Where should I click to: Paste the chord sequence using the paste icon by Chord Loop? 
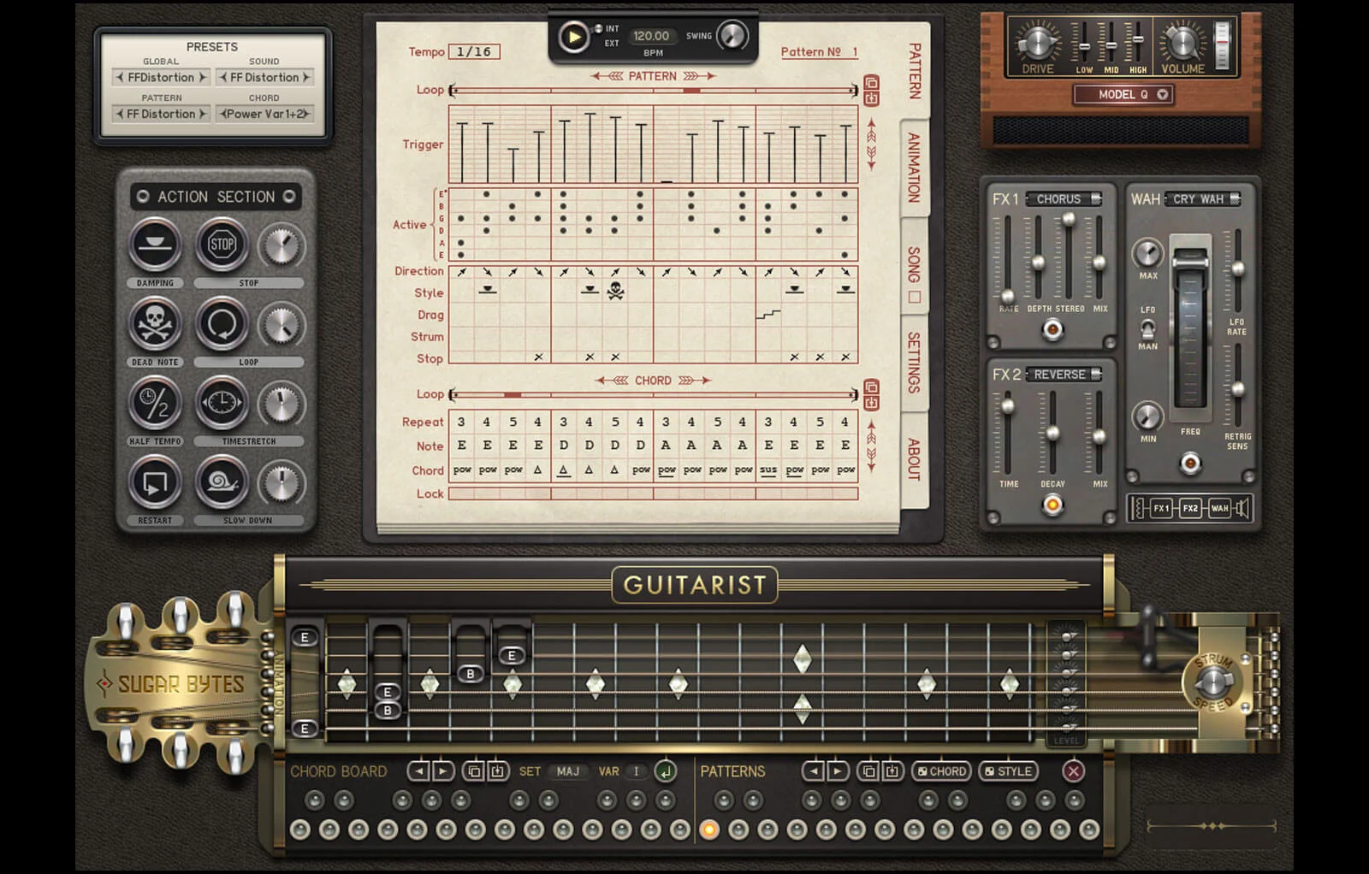pos(871,403)
